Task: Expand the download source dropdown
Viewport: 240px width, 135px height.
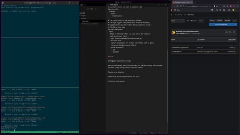Action: click(x=234, y=21)
